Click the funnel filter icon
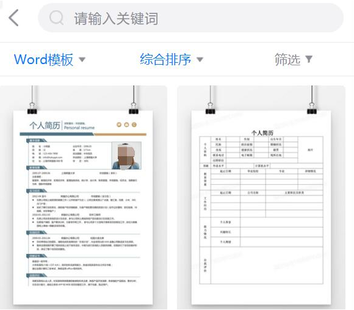The width and height of the screenshot is (354, 310). pyautogui.click(x=309, y=59)
